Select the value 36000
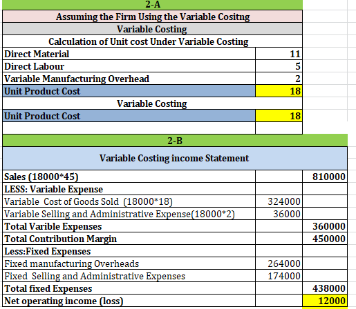 (x=279, y=214)
